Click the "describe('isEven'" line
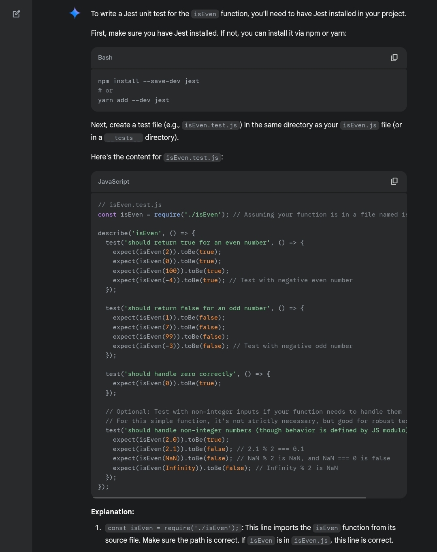Image resolution: width=437 pixels, height=552 pixels. 147,233
